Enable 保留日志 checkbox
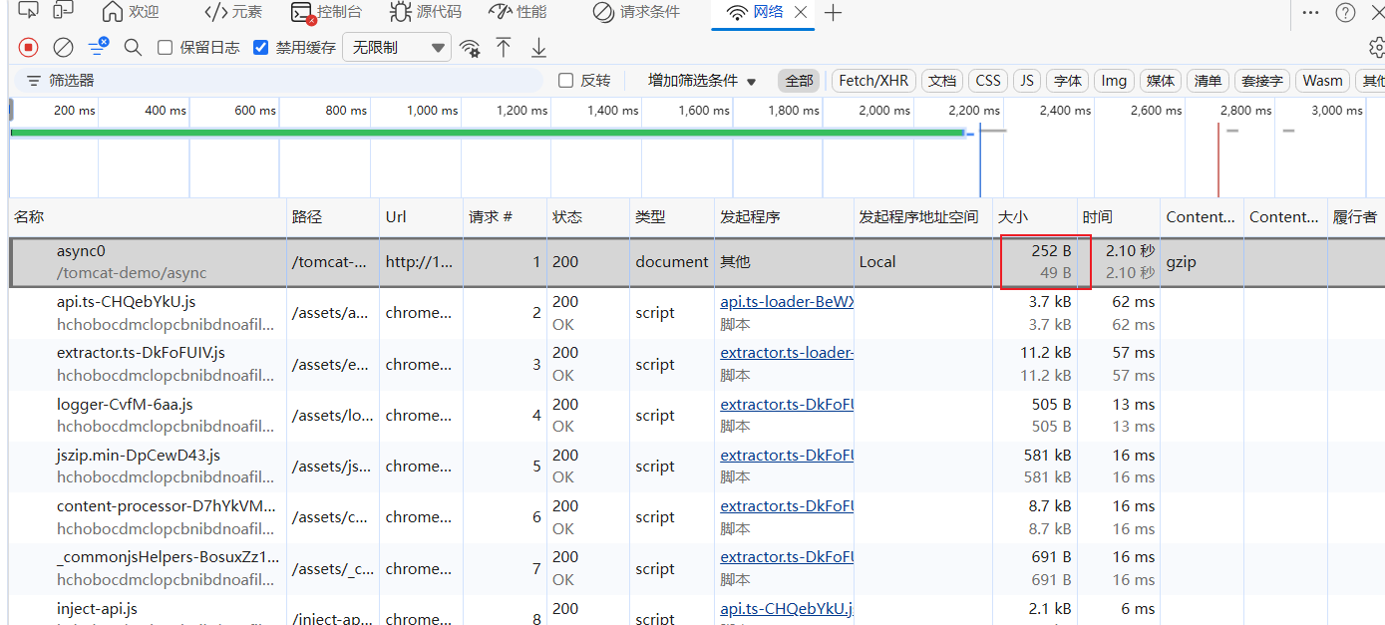This screenshot has height=625, width=1385. coord(166,47)
